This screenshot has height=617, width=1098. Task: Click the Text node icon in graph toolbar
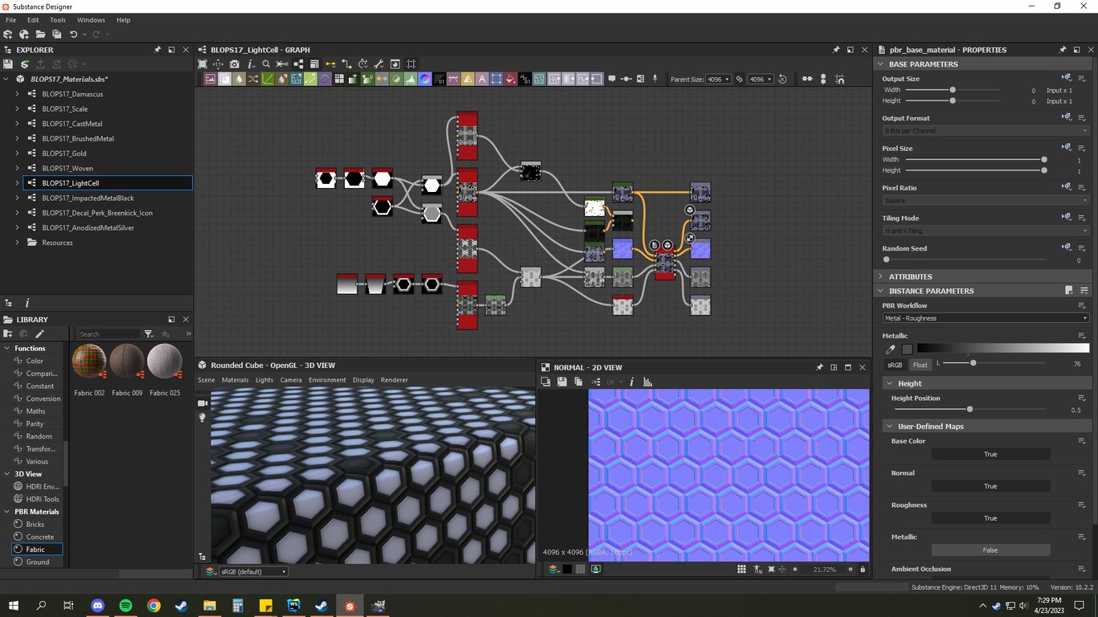[x=481, y=80]
